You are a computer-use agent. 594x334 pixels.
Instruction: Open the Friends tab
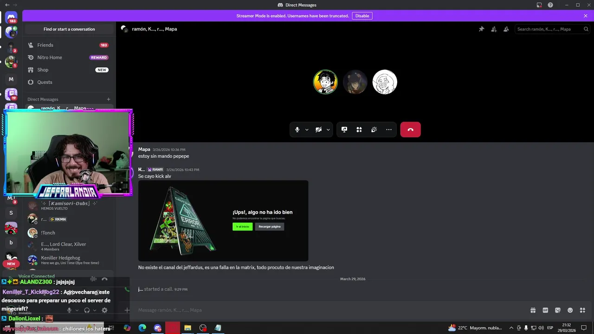tap(68, 45)
